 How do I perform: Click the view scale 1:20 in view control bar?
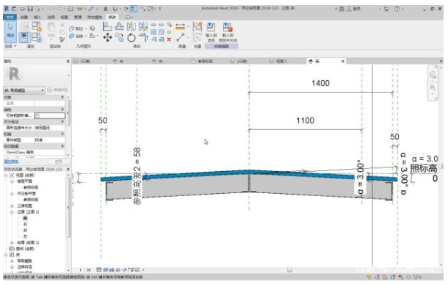point(85,270)
